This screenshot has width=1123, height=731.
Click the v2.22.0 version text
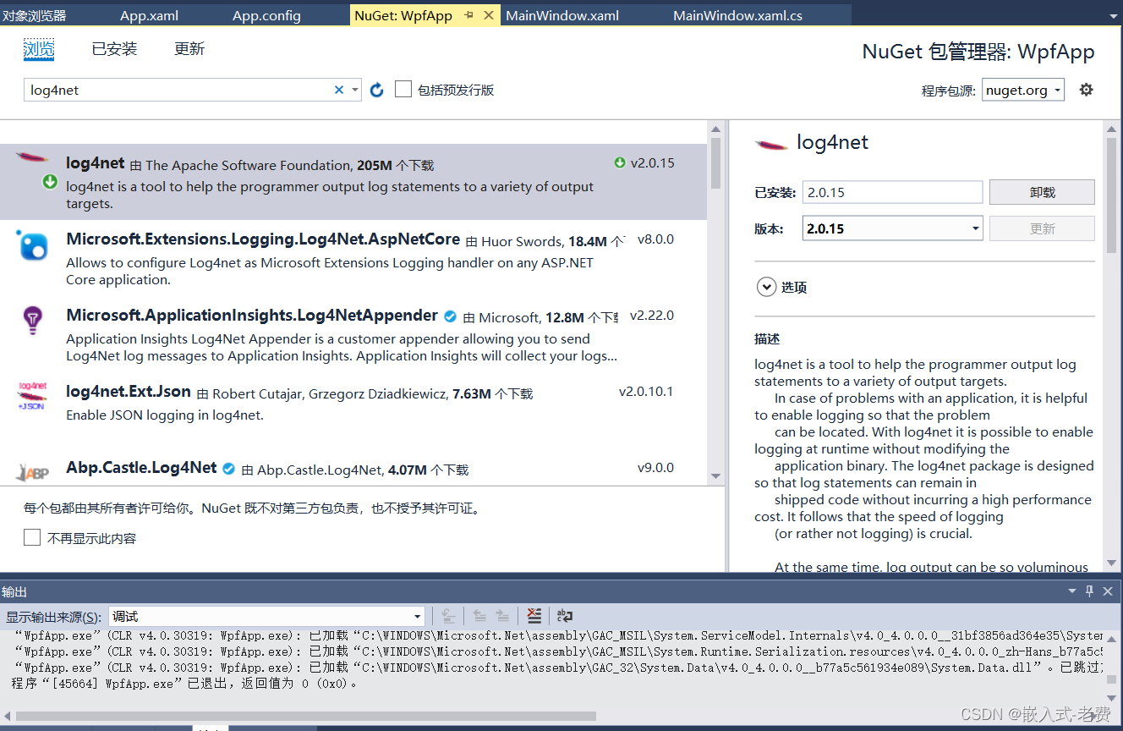[652, 316]
